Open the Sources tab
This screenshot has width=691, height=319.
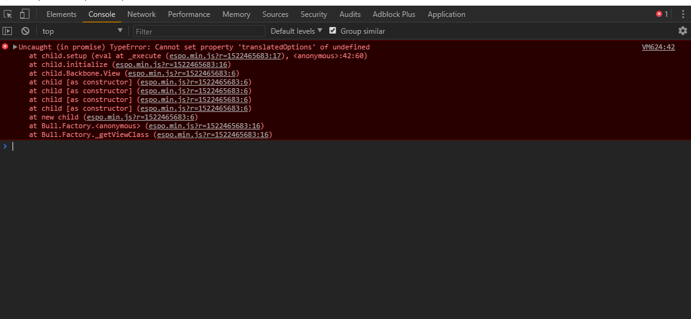[275, 14]
